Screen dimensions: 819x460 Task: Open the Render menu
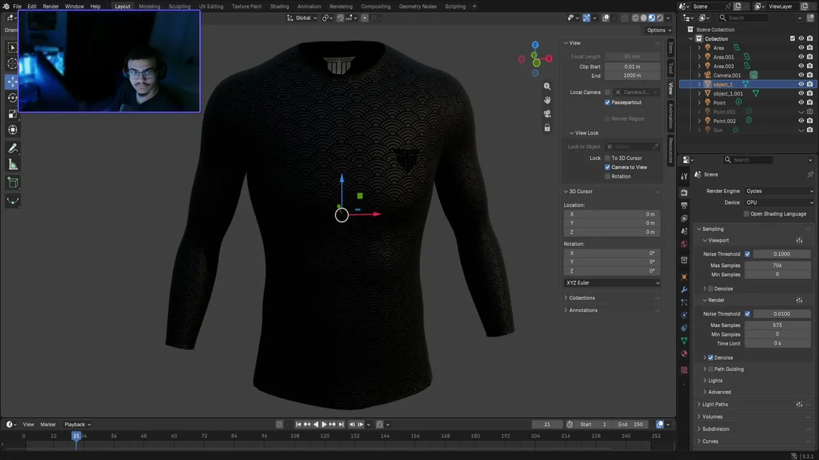click(51, 6)
